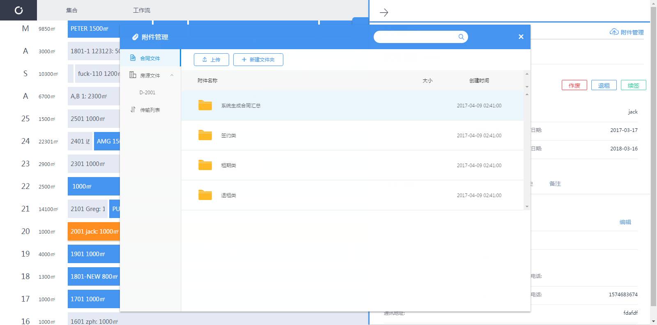Switch to the 备注 tab
The image size is (657, 325).
555,184
